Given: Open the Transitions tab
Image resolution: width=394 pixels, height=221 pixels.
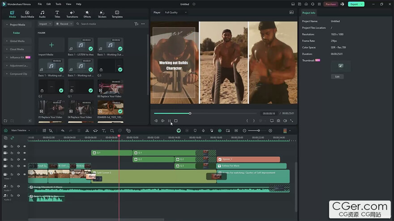Looking at the screenshot, I should tap(72, 14).
